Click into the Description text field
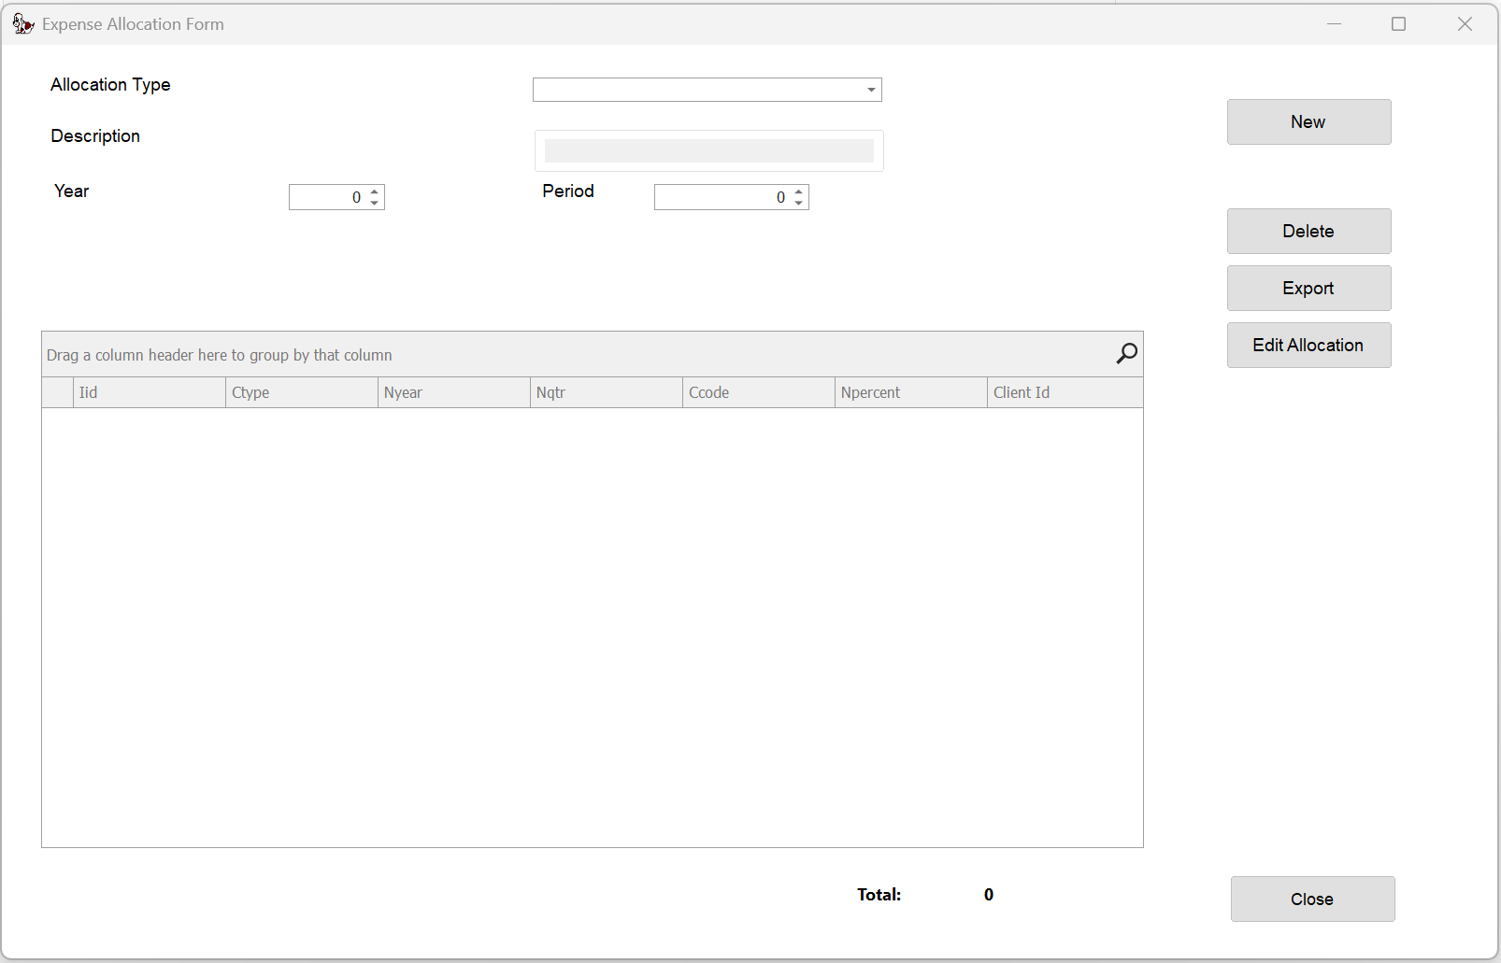 (709, 151)
